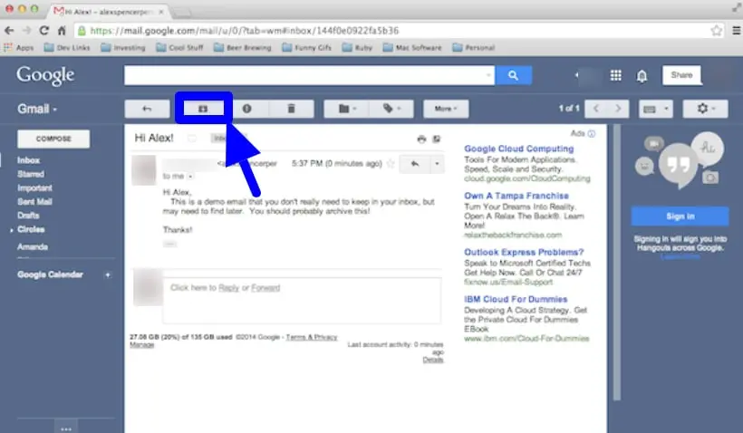Click the Share button
This screenshot has height=433, width=743.
coord(681,75)
